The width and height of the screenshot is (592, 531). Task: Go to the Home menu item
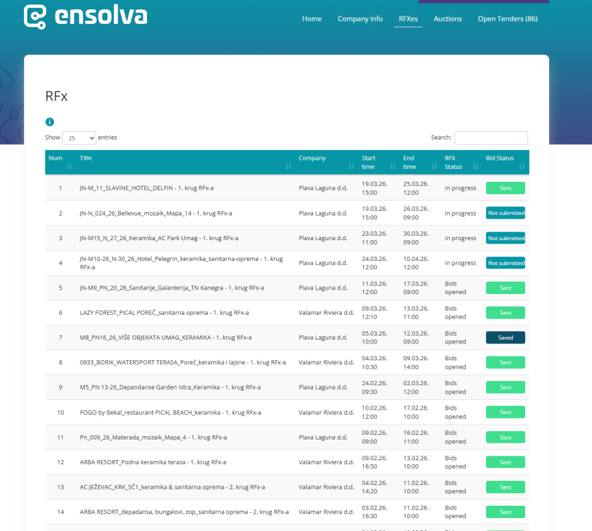312,19
